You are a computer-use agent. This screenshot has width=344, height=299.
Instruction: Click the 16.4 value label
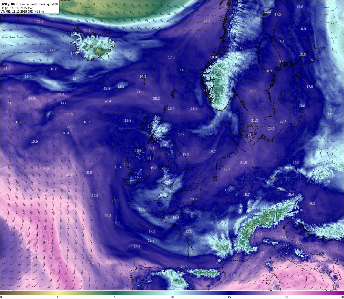[66, 133]
